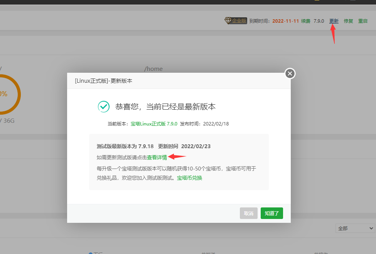The height and width of the screenshot is (254, 376).
Task: Click the 续费 renewal link
Action: coord(306,21)
